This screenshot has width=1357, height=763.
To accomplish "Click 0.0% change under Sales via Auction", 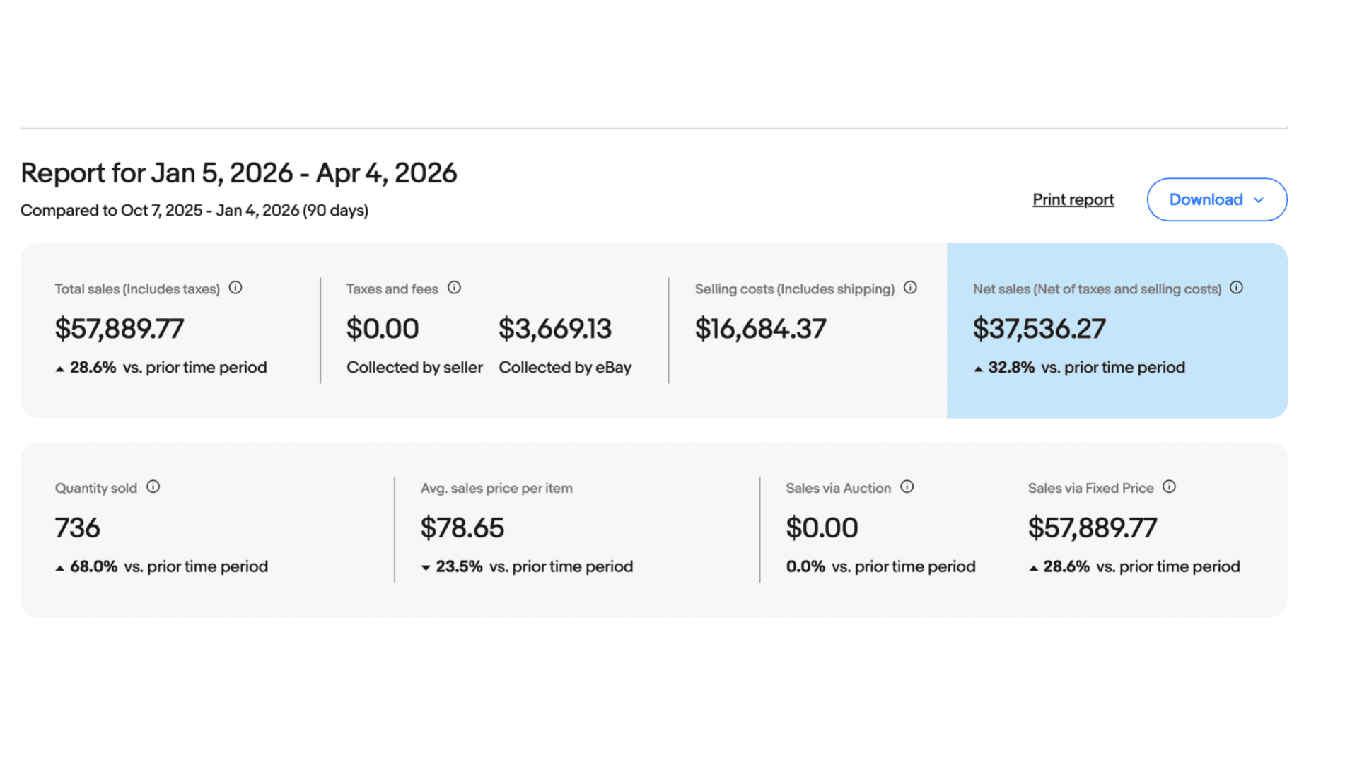I will click(x=805, y=567).
